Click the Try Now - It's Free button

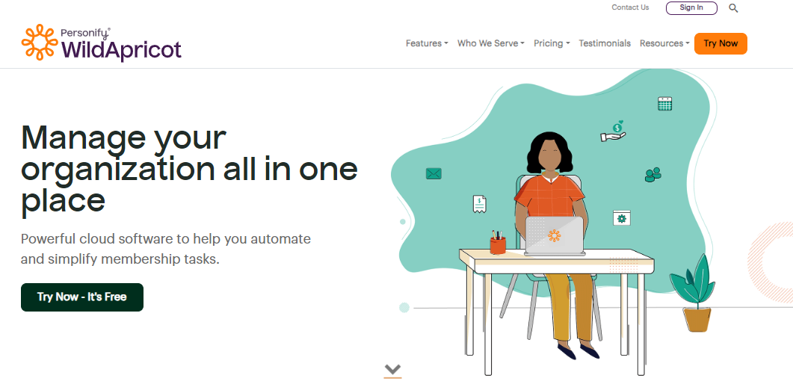pos(82,297)
